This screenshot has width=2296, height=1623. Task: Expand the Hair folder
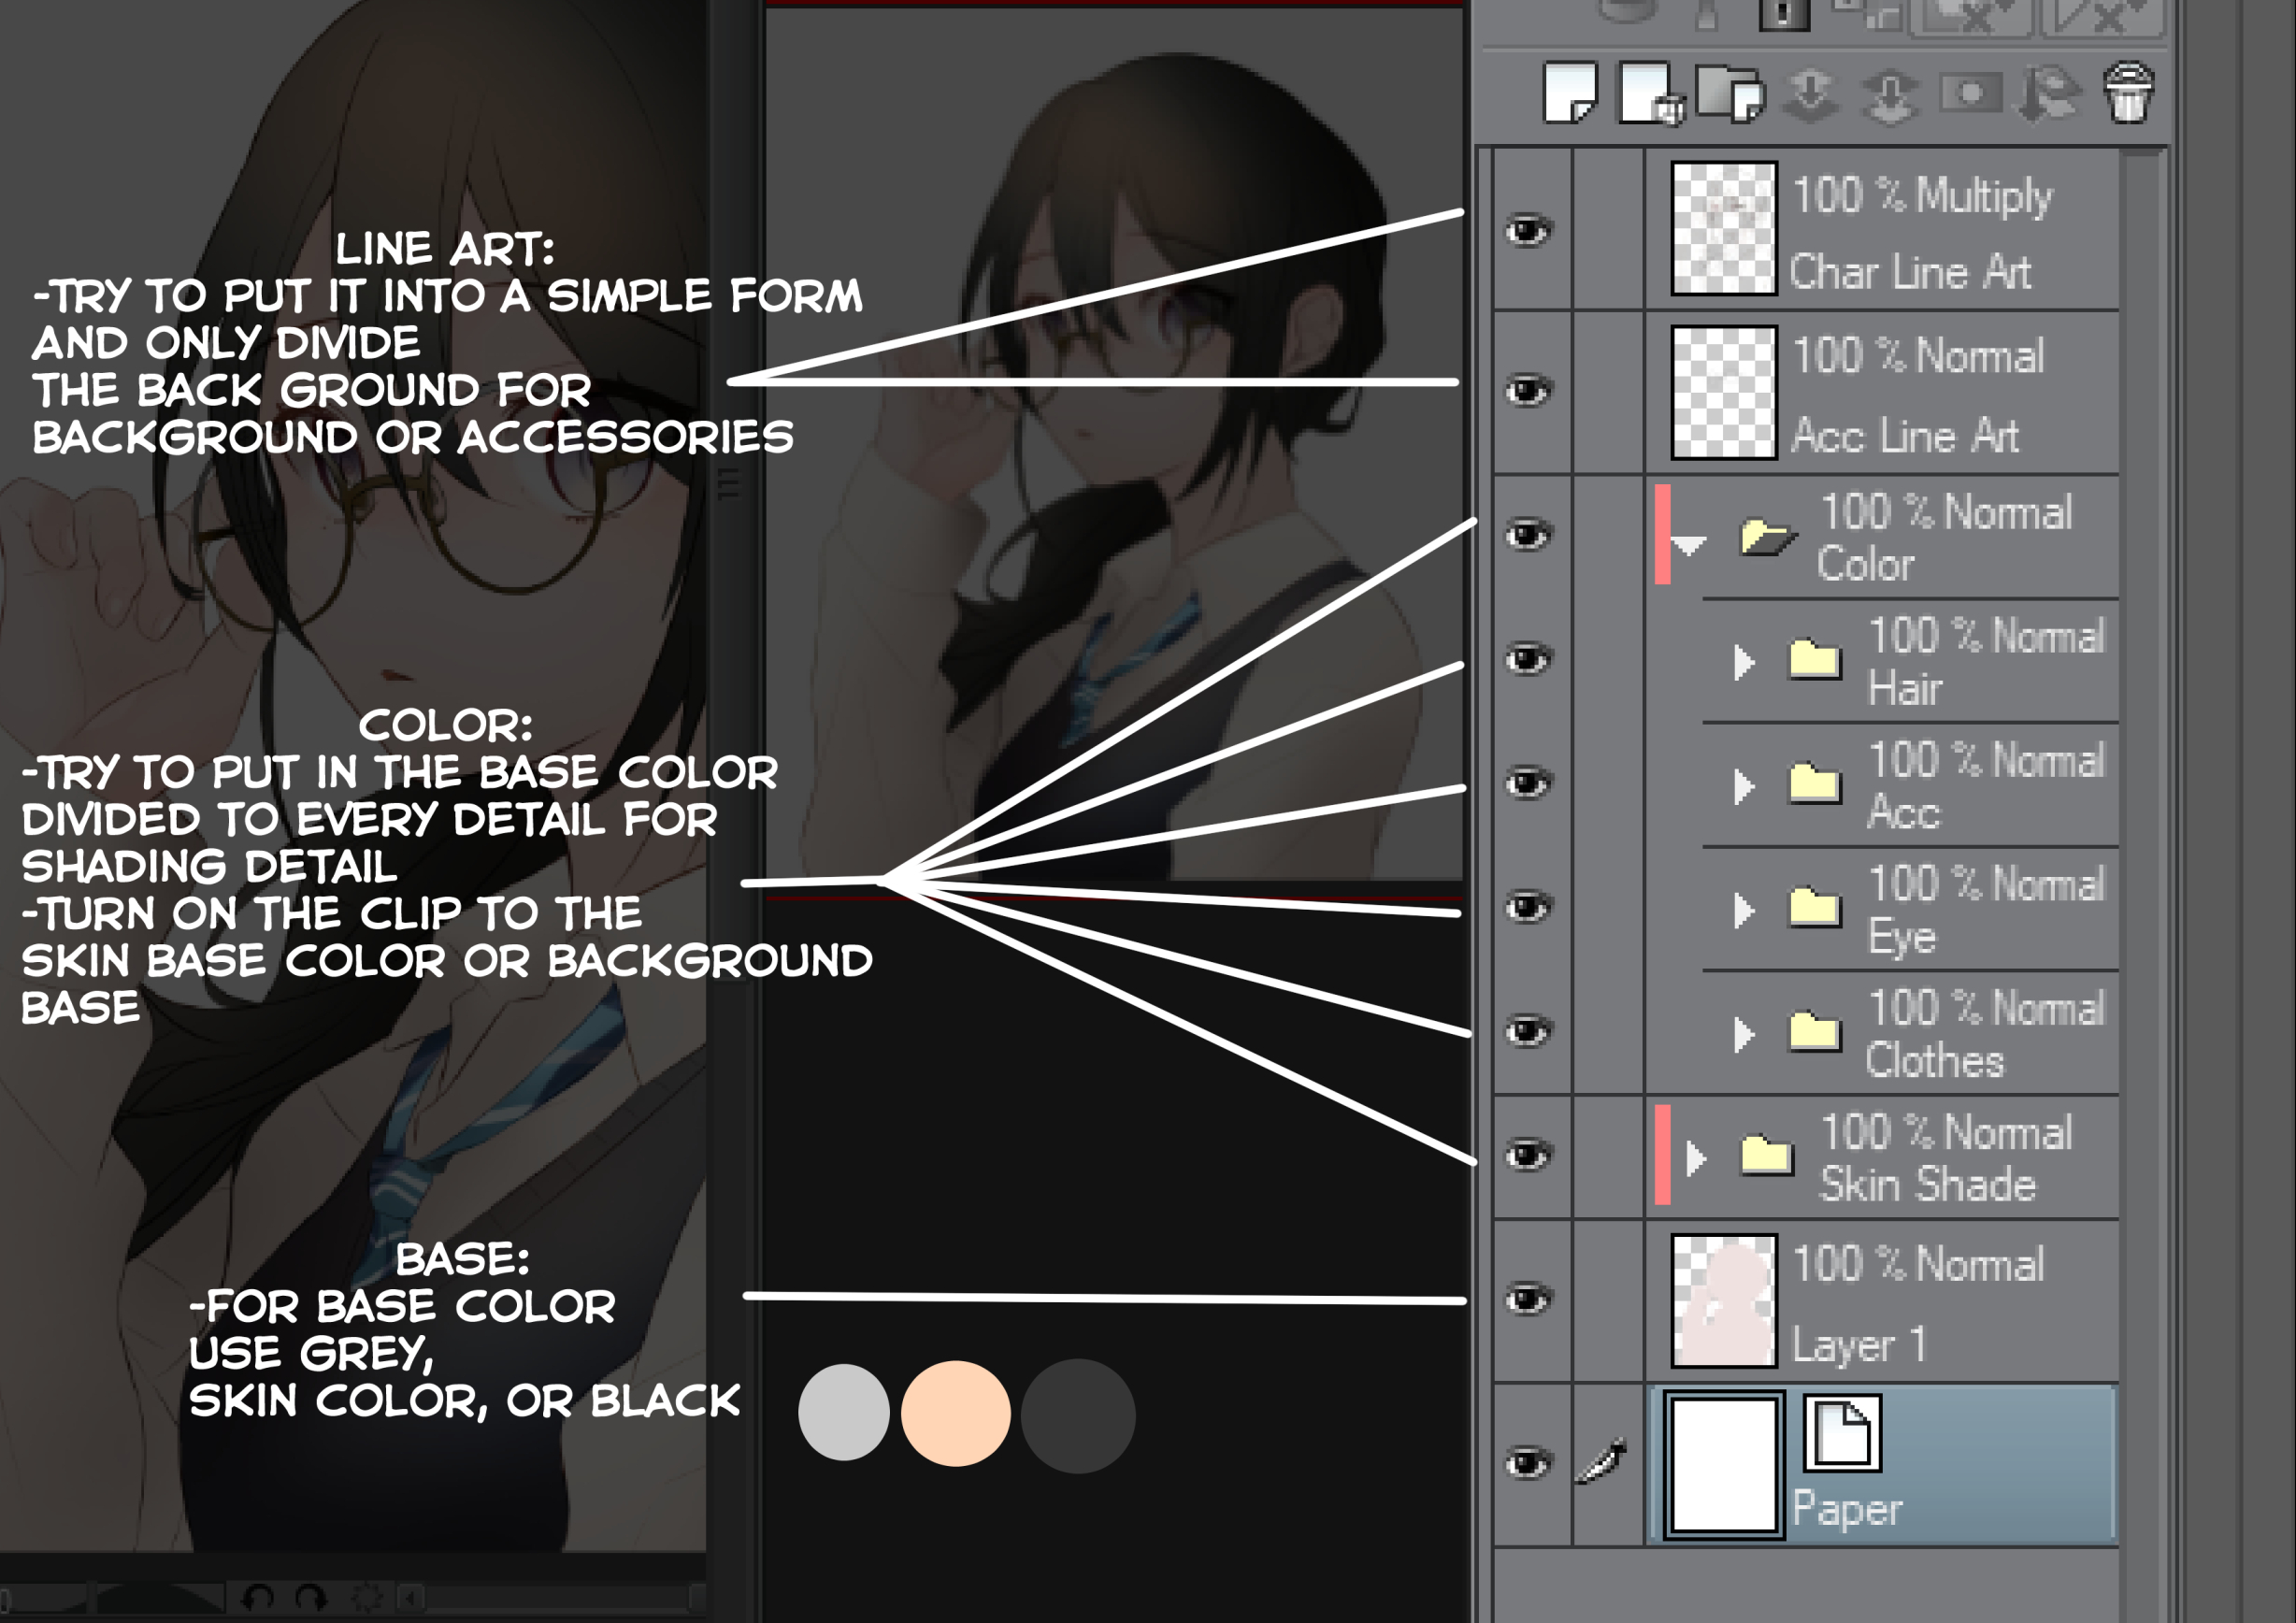click(x=1744, y=662)
